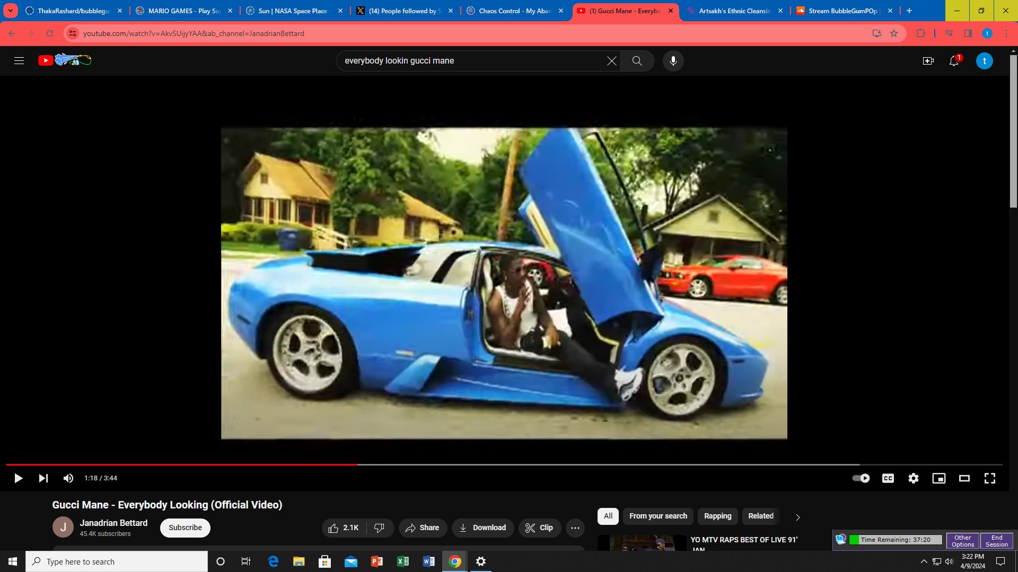Screen dimensions: 1018x572
Task: Install app icon in address bar
Action: [x=876, y=33]
